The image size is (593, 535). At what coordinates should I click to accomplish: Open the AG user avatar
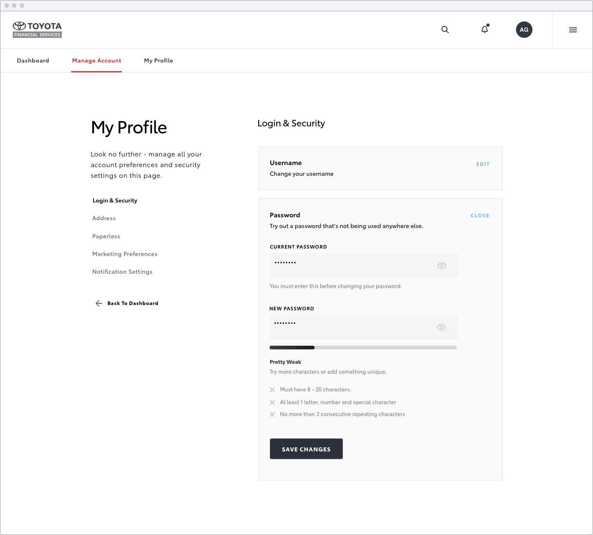pos(524,30)
